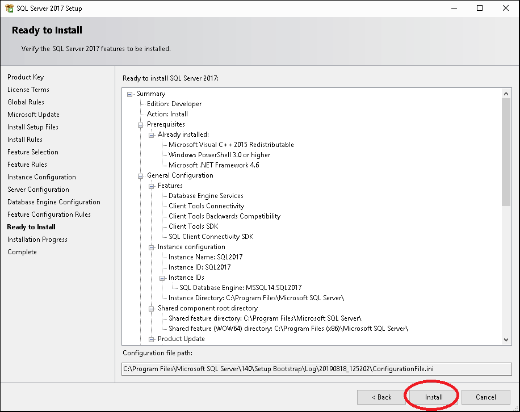
Task: Select the Shared feature directory row
Action: [x=265, y=318]
